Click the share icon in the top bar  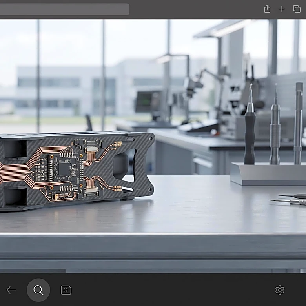click(267, 9)
